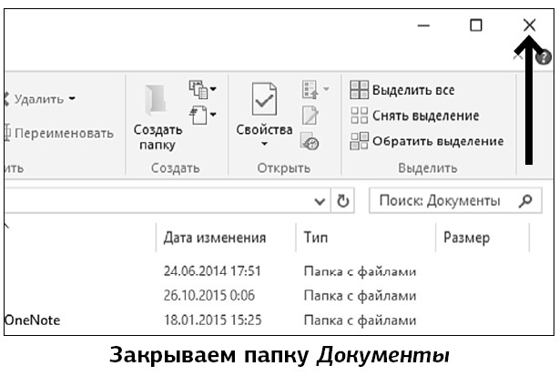The height and width of the screenshot is (376, 559).
Task: Select the date 24.06.2014 17:51
Action: (212, 271)
